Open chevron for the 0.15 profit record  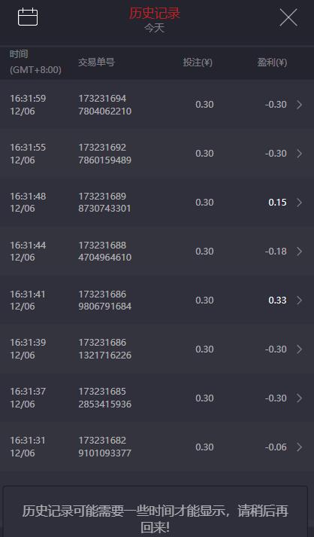click(x=299, y=203)
